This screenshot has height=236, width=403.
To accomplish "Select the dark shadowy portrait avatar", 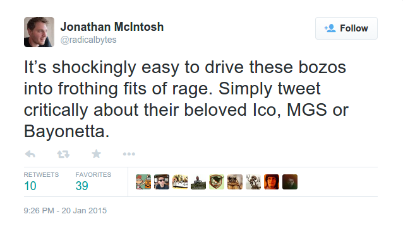I will 290,182.
